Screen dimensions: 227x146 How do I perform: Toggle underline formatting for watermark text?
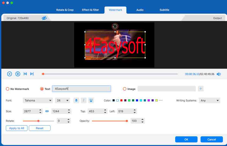click(91, 100)
